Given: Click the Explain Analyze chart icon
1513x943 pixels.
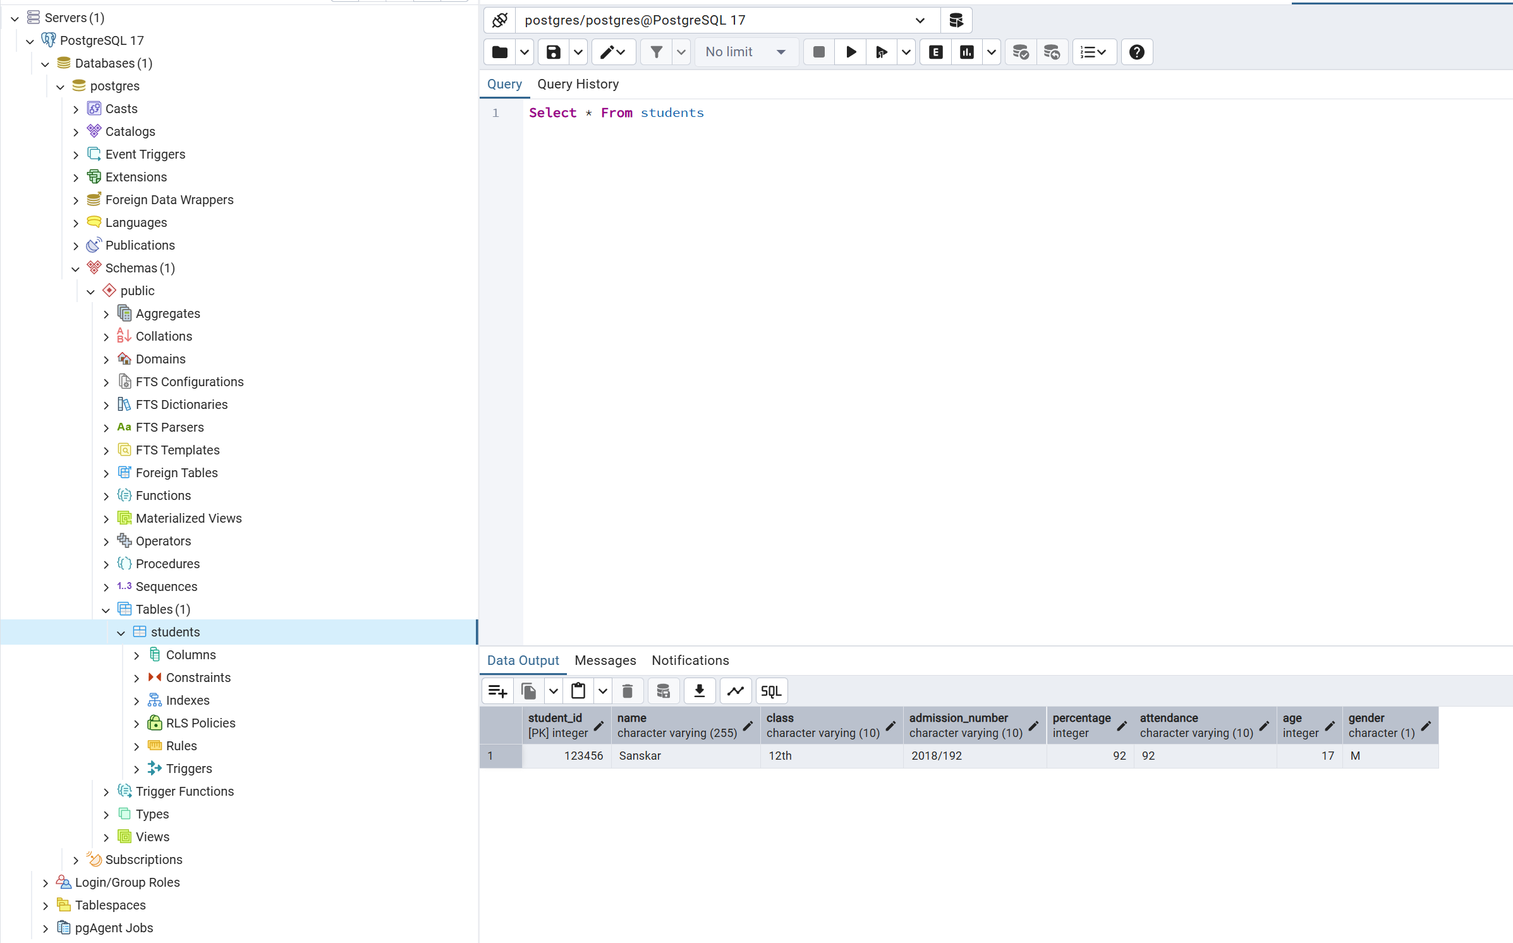Looking at the screenshot, I should point(966,52).
